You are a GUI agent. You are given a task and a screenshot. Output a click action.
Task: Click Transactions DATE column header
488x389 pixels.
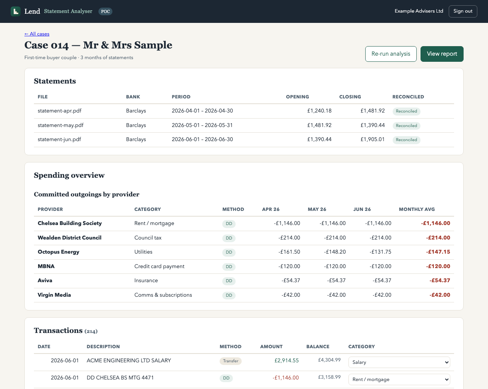click(44, 347)
